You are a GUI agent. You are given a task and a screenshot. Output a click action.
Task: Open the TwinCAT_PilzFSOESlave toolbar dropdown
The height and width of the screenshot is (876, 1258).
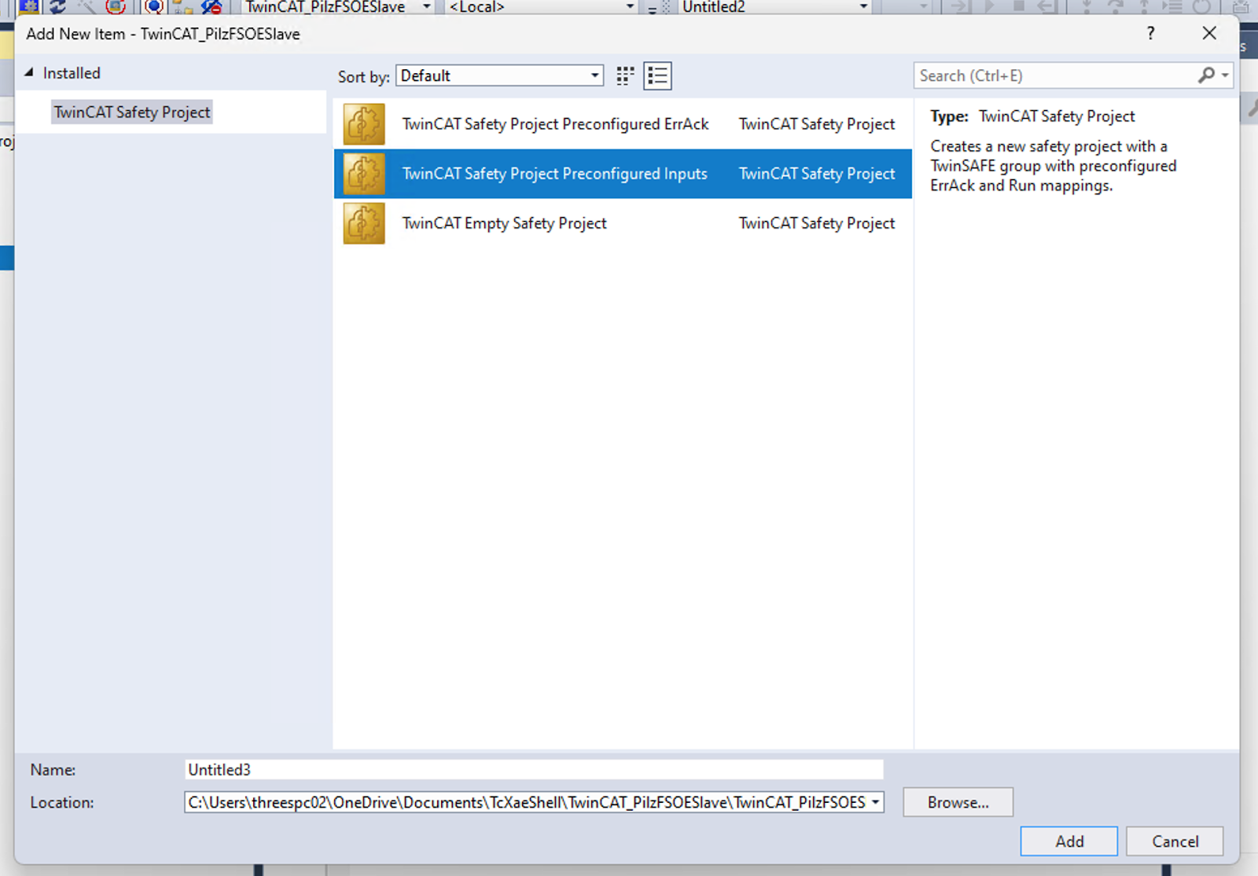(426, 7)
